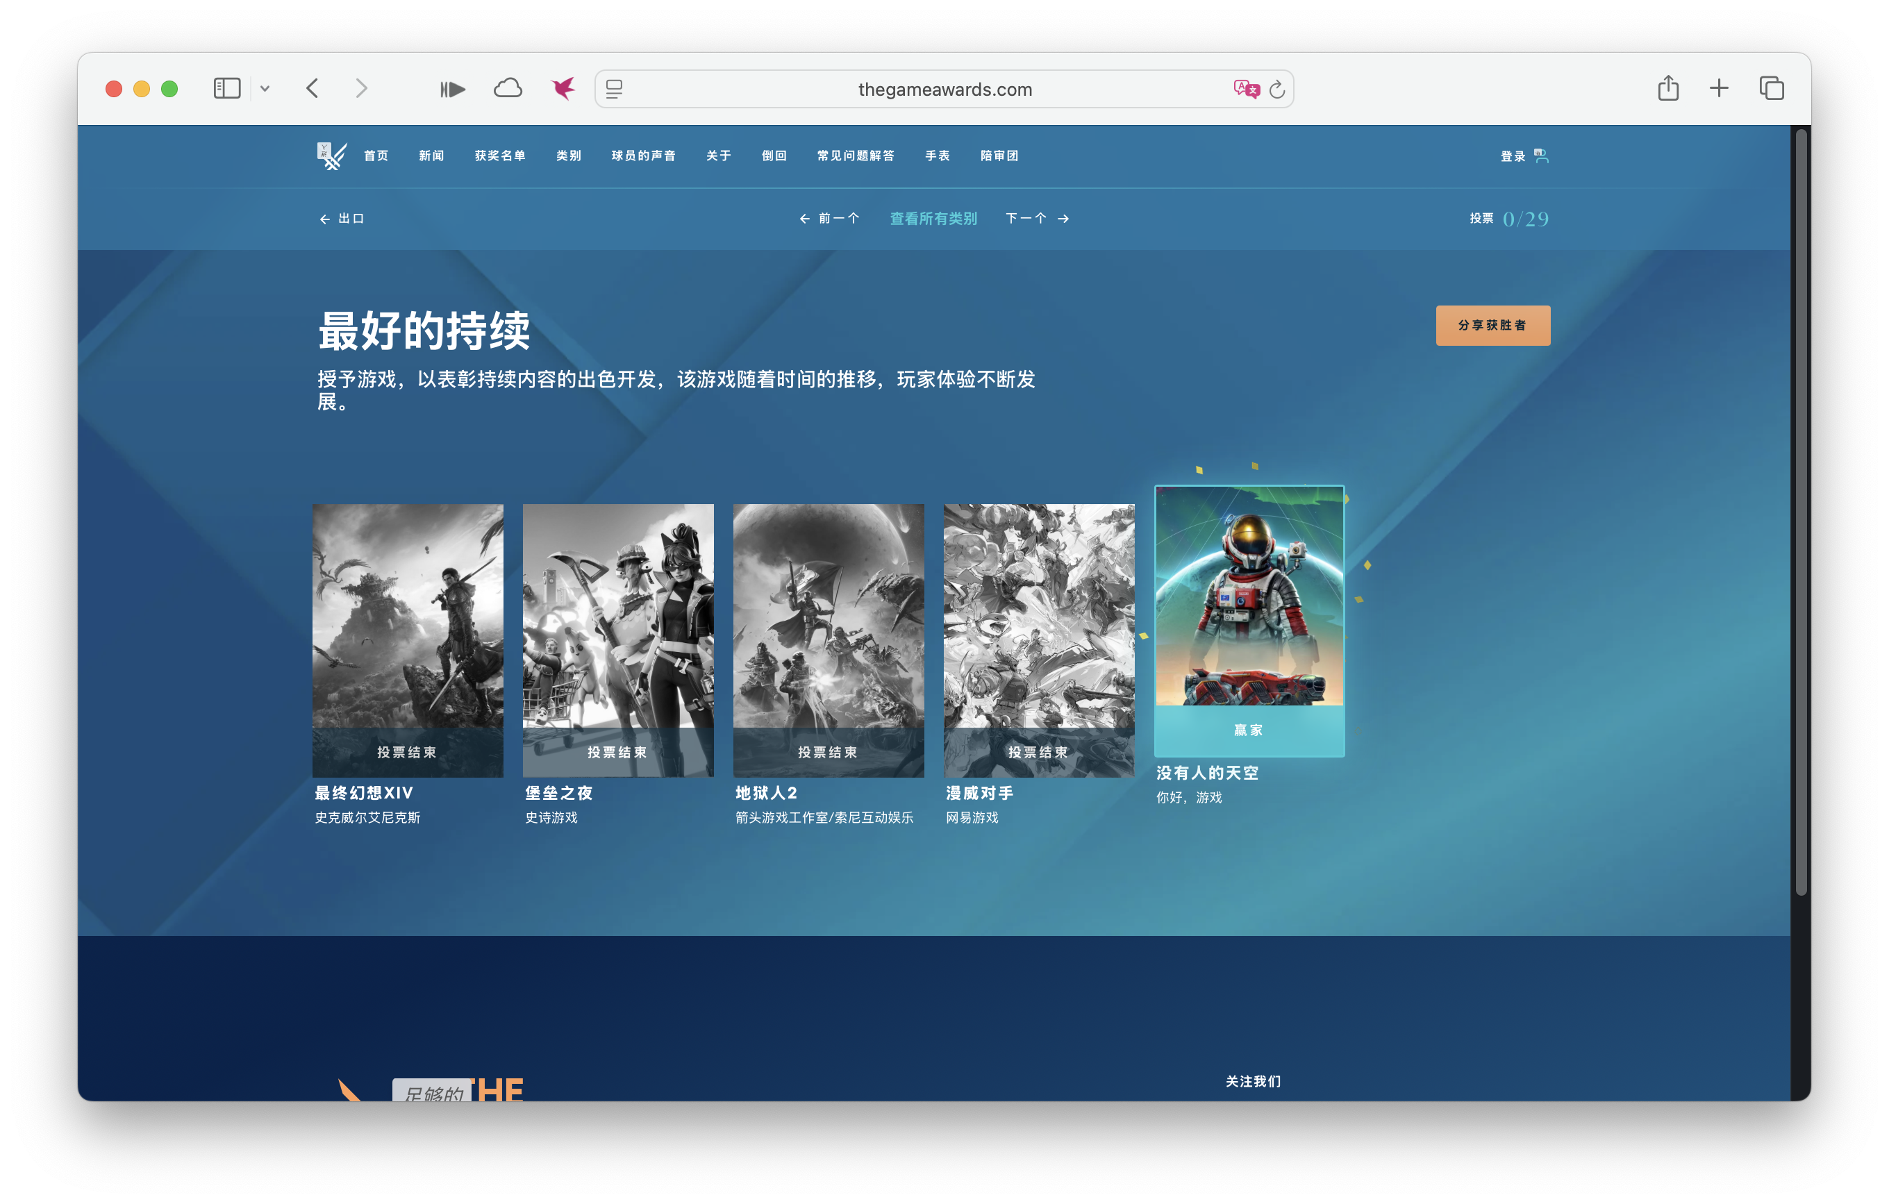Open the 没有人的天空 winner card

(1249, 619)
